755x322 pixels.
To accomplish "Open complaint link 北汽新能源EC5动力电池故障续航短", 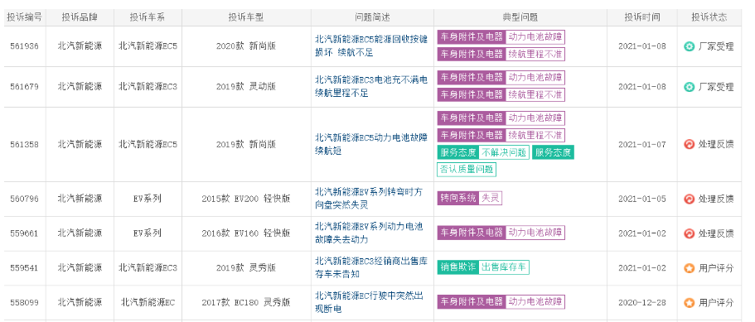I will pos(371,144).
